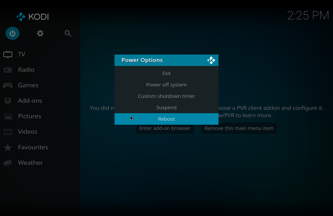Go to the Games section
Viewport: 333px width, 216px height.
28,85
